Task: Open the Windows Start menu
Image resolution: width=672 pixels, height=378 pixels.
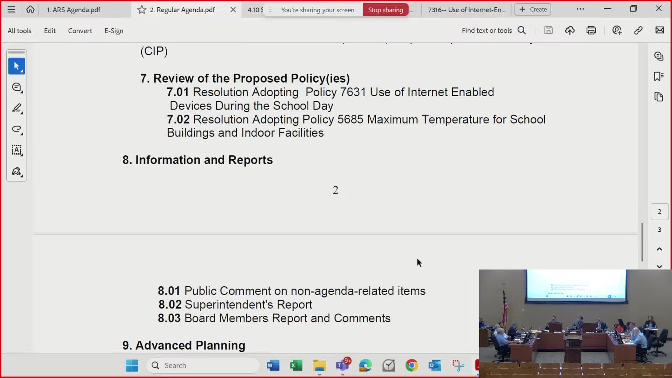Action: click(x=132, y=365)
